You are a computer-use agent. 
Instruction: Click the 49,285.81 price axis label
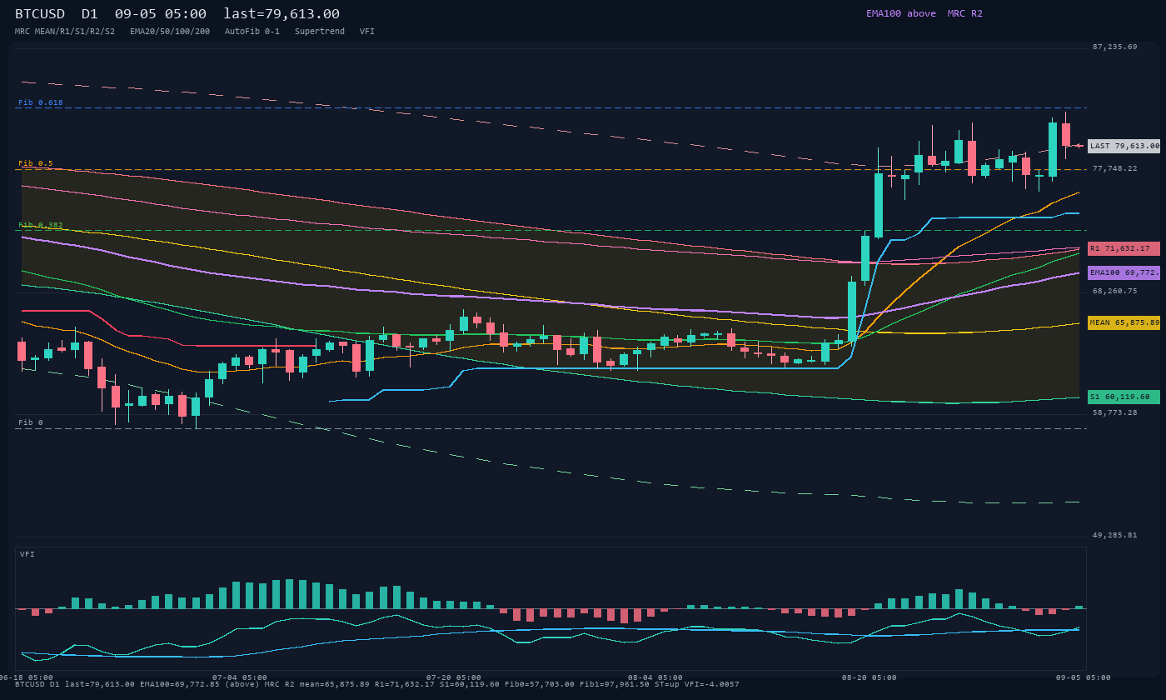tap(1114, 535)
